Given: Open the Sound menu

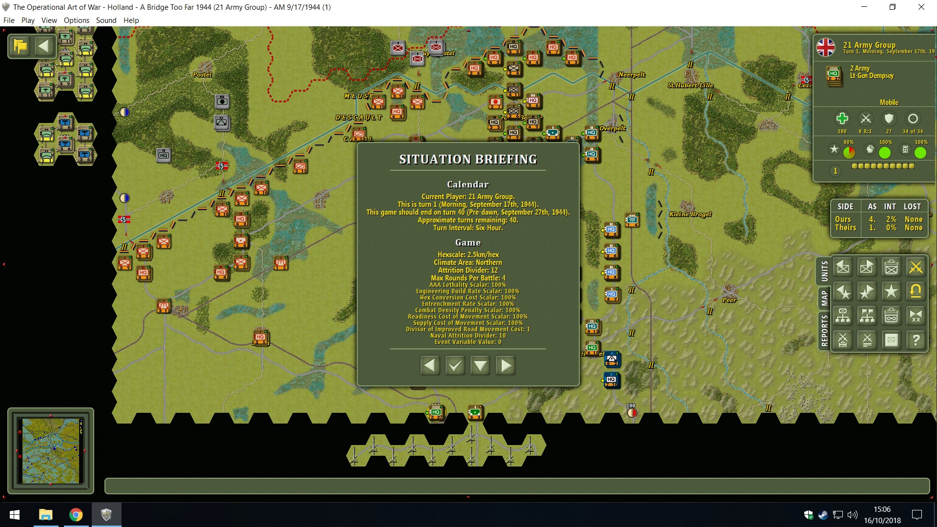Looking at the screenshot, I should [106, 20].
